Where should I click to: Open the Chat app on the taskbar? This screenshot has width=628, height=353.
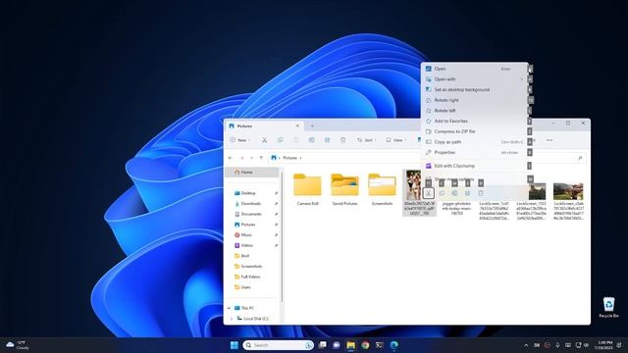[x=337, y=345]
